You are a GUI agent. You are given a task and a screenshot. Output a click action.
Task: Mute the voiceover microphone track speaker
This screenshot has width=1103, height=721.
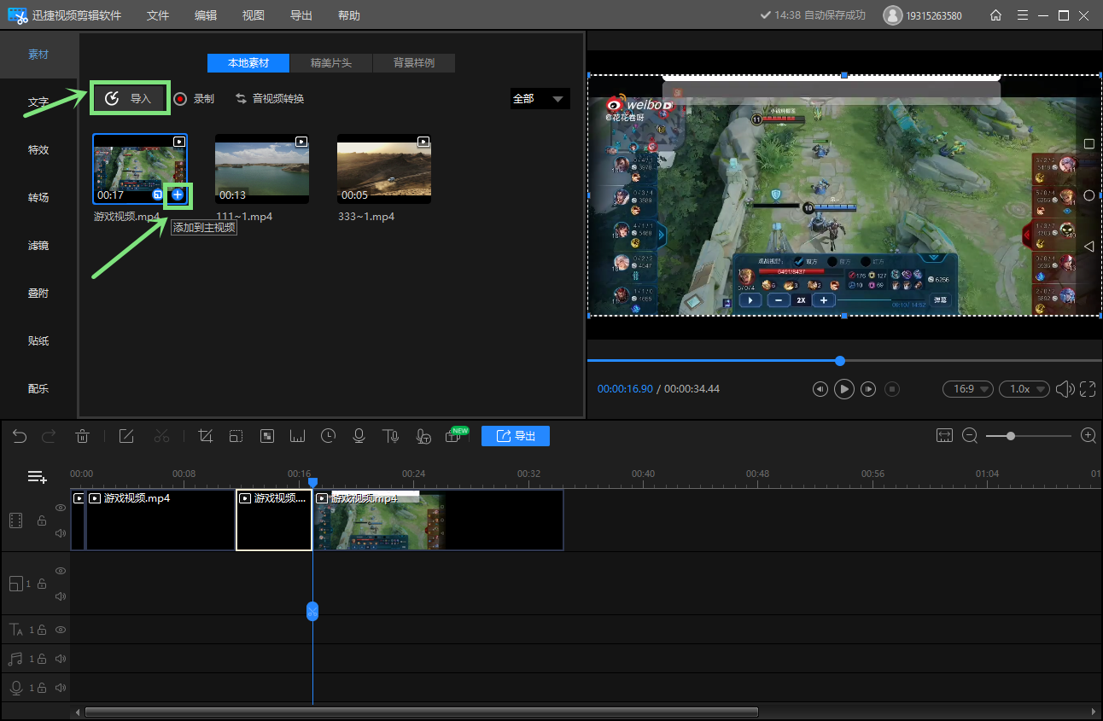(x=61, y=688)
